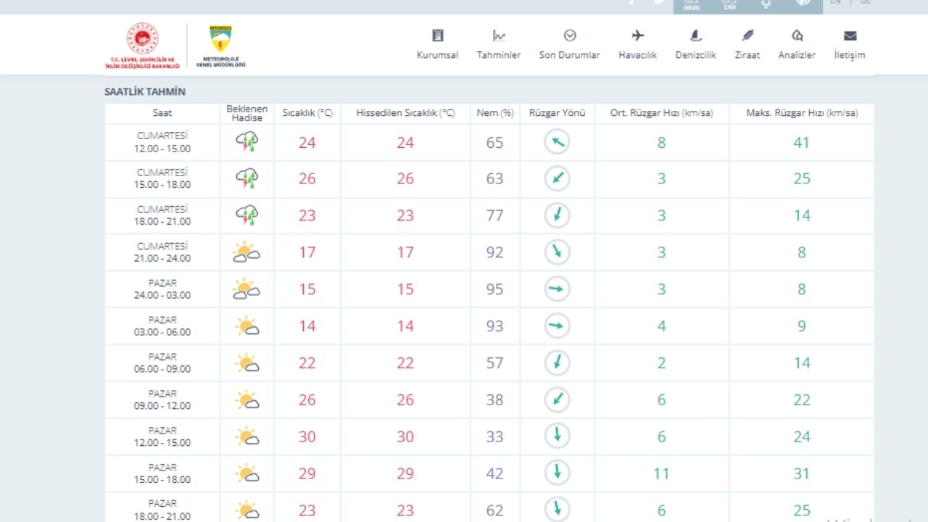Click the Ort. Rüzgar Hızı column header

661,113
